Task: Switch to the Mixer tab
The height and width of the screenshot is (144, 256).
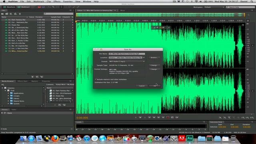Action: click(x=123, y=10)
